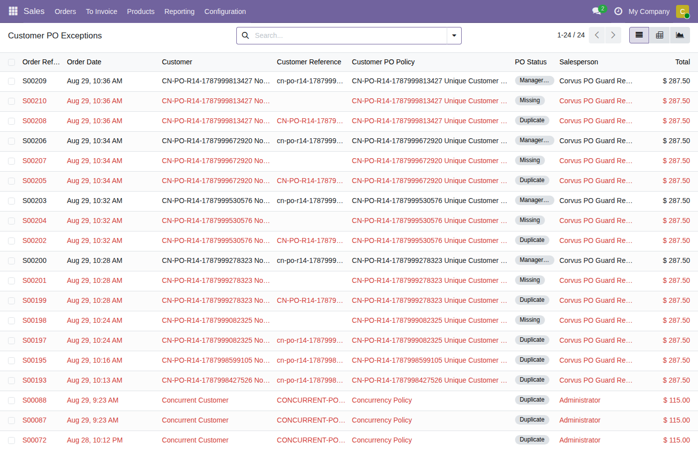Tick the select-all header checkbox

[x=11, y=62]
